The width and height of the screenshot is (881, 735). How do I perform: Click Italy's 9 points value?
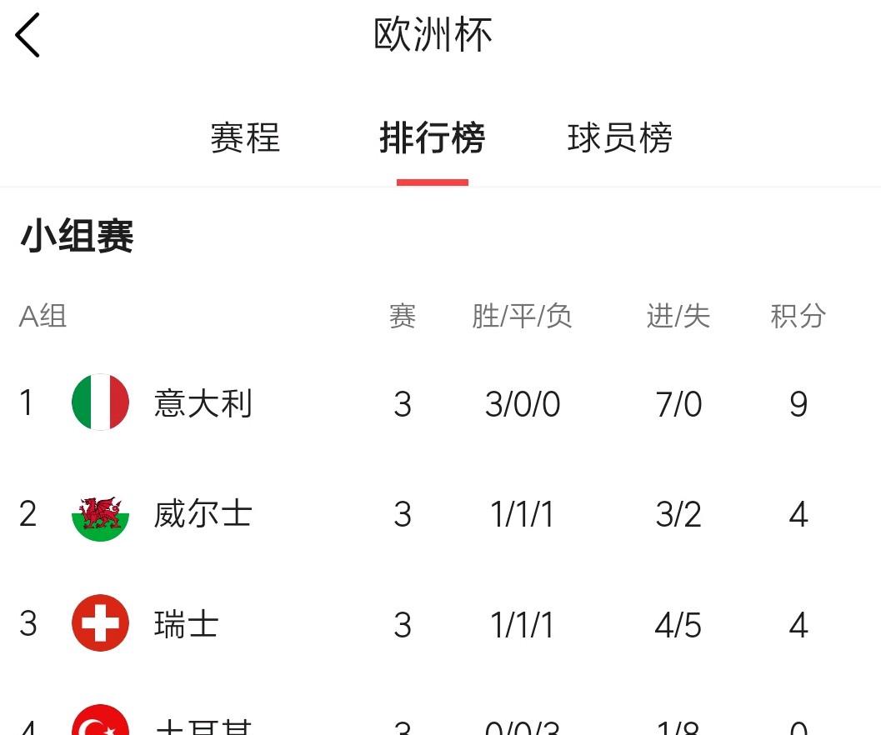coord(798,404)
